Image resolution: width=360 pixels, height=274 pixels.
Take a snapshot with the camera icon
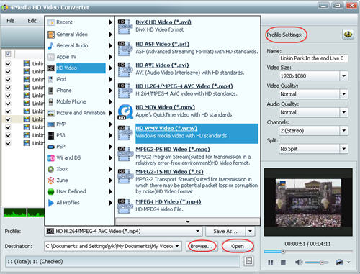click(339, 262)
